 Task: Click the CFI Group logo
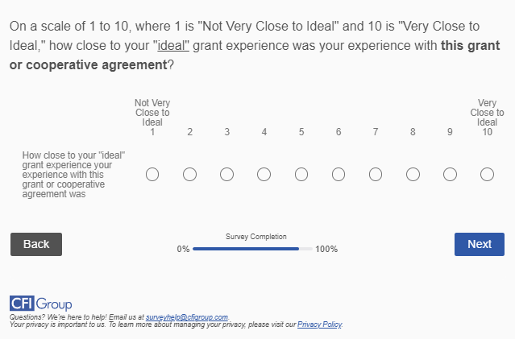coord(41,304)
